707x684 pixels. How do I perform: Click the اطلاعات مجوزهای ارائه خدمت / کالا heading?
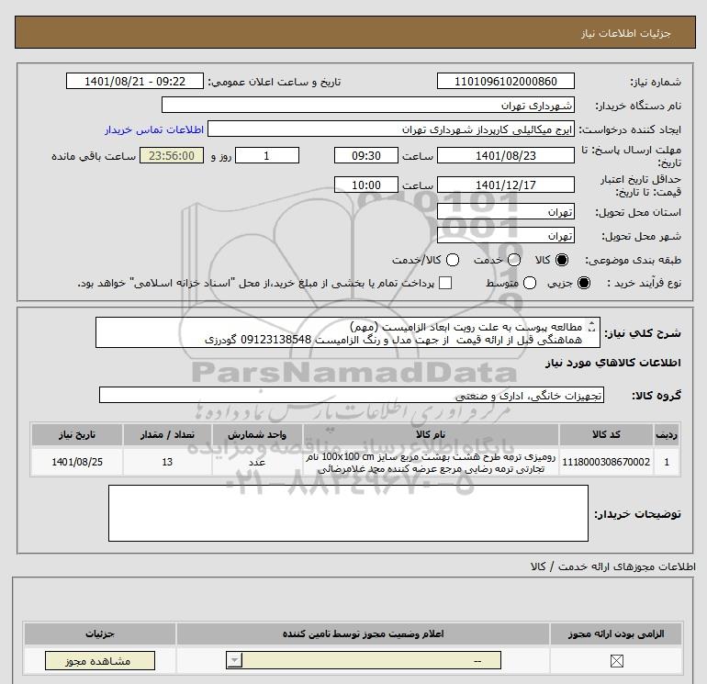tap(612, 566)
